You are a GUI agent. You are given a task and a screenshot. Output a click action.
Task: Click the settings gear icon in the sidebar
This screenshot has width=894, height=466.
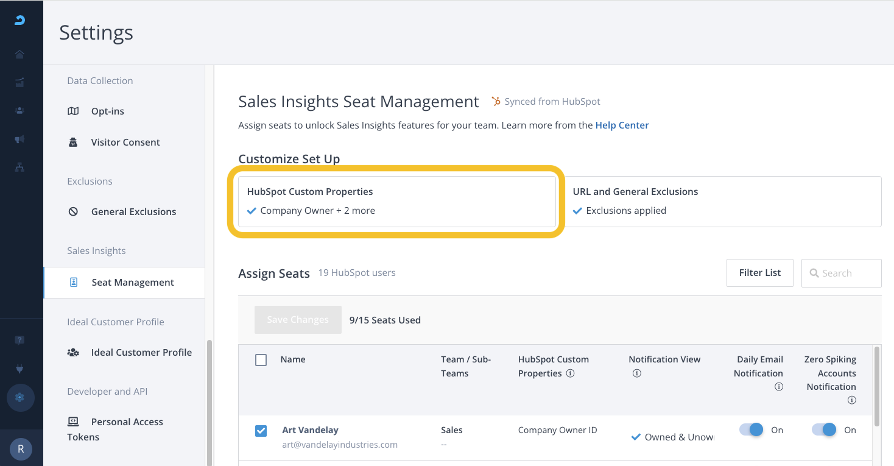(20, 397)
